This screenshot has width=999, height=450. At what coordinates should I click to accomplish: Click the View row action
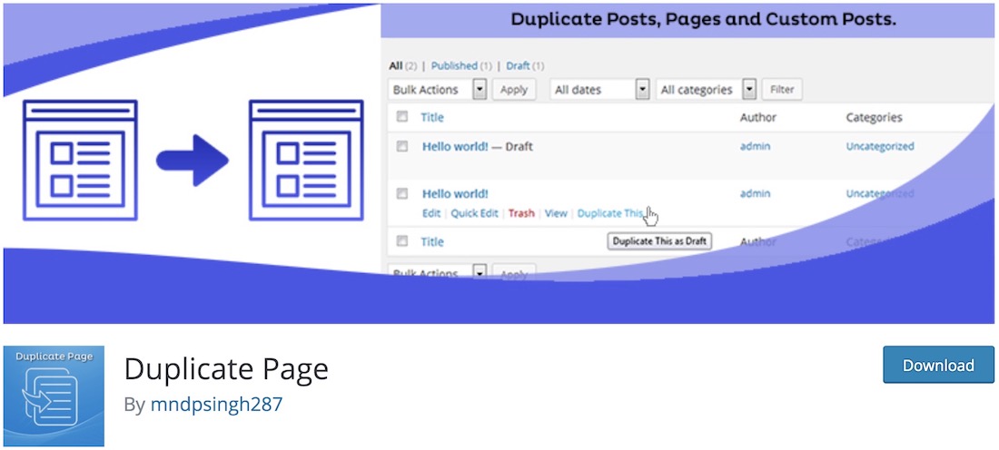556,213
